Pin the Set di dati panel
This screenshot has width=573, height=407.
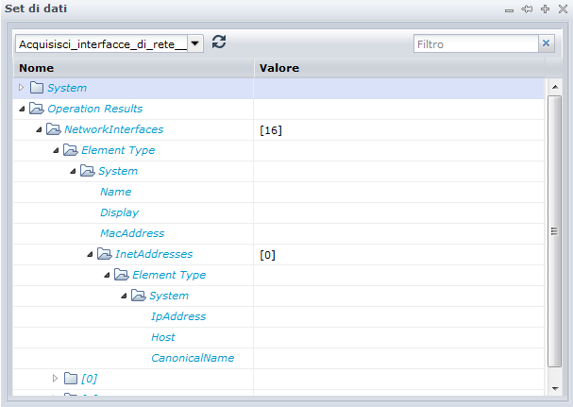coord(527,9)
